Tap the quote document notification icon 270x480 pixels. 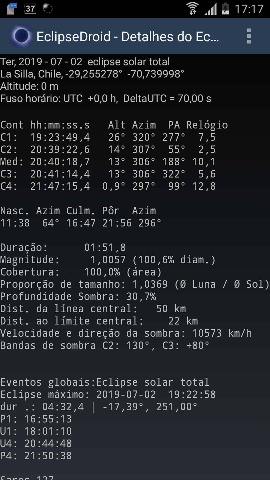tap(11, 9)
